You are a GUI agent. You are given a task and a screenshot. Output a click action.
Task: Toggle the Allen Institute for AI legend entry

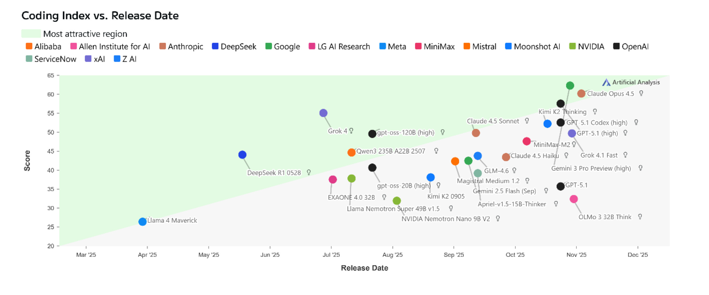click(110, 47)
